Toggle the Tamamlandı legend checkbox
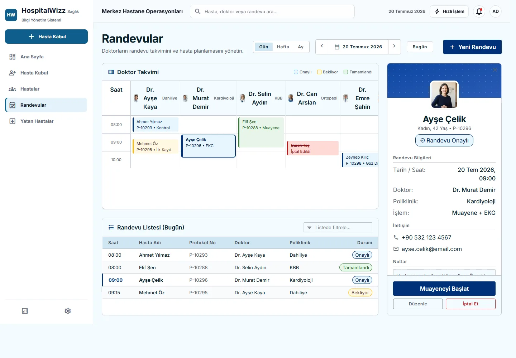The width and height of the screenshot is (516, 358). (346, 72)
